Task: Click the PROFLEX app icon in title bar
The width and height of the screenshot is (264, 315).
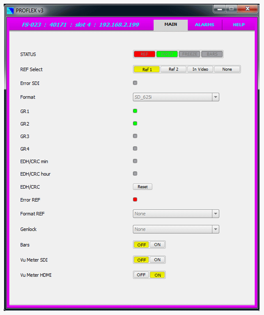Action: [10, 10]
